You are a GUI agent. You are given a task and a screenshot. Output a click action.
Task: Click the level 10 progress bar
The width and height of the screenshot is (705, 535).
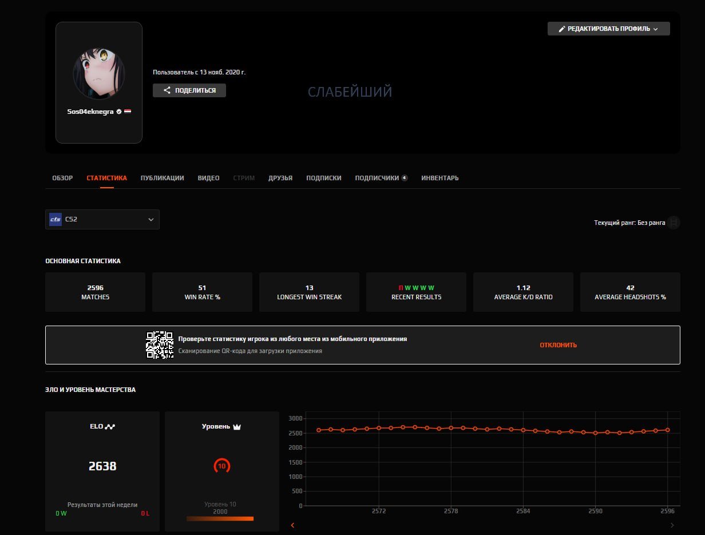point(221,518)
